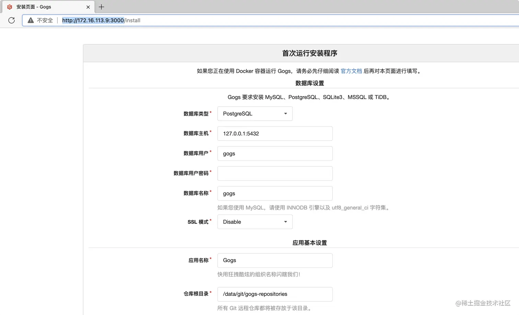Click the 仓库根目录 label
This screenshot has width=519, height=315.
[196, 294]
